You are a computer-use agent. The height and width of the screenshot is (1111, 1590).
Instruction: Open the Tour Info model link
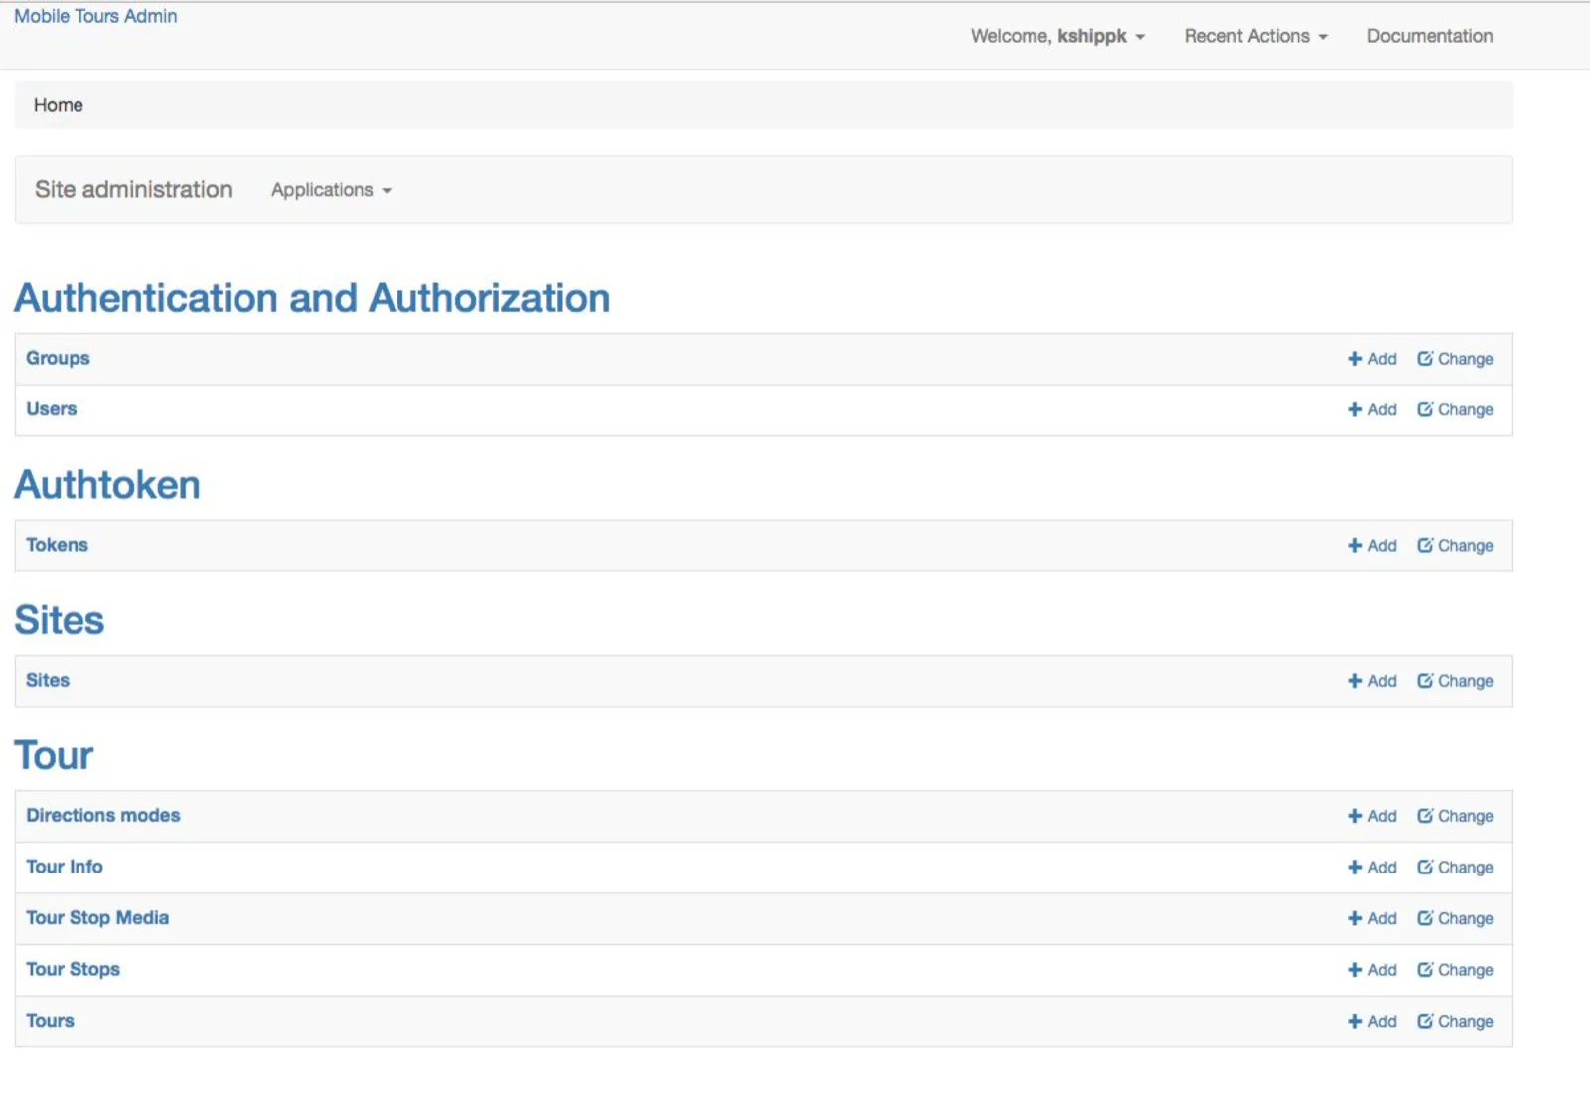(x=65, y=867)
